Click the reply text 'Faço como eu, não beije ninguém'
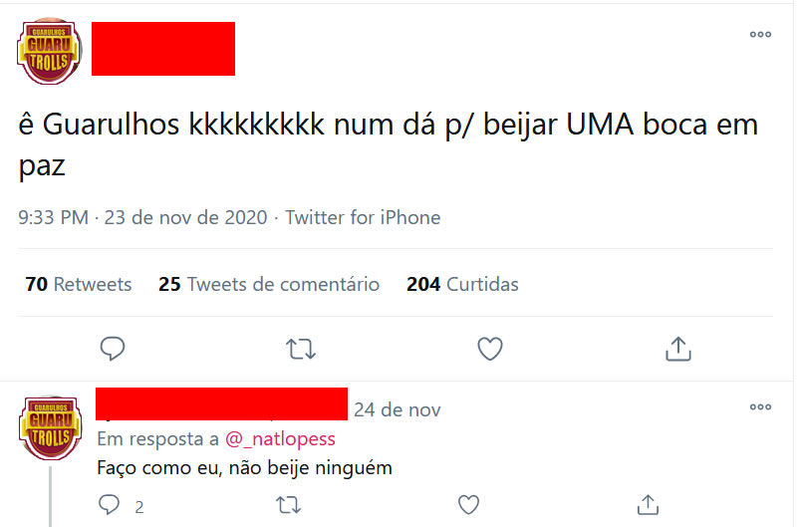799x527 pixels. point(245,468)
